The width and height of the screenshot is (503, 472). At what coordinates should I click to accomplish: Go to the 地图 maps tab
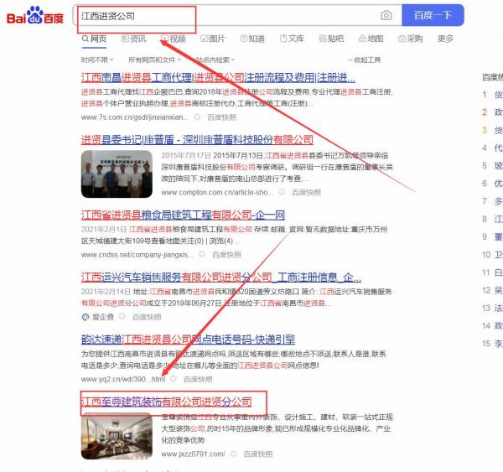tap(370, 39)
